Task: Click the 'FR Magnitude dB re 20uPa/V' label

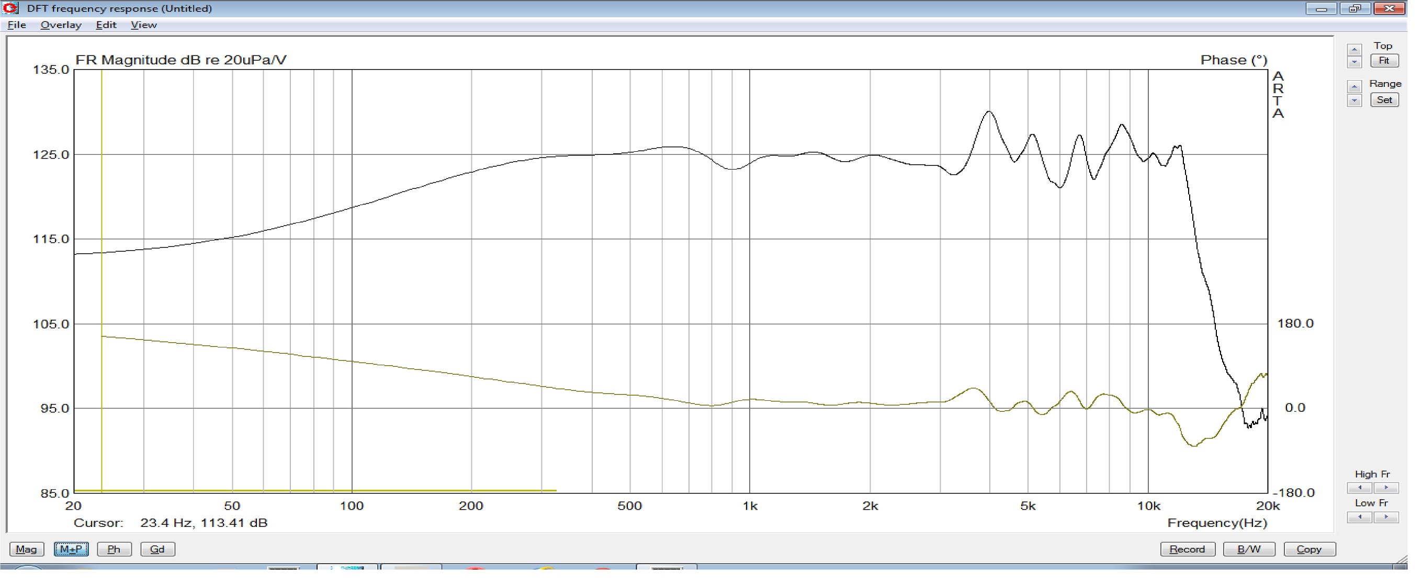Action: click(x=180, y=60)
